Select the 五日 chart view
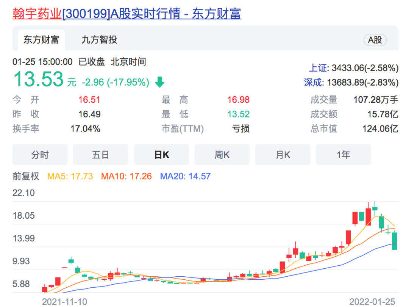 click(100, 154)
